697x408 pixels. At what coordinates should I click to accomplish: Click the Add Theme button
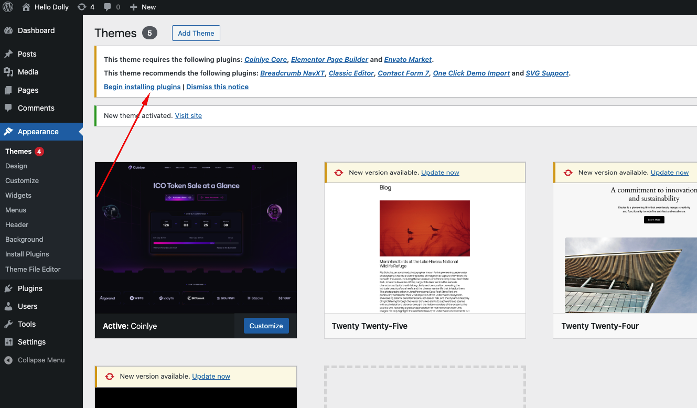tap(196, 33)
